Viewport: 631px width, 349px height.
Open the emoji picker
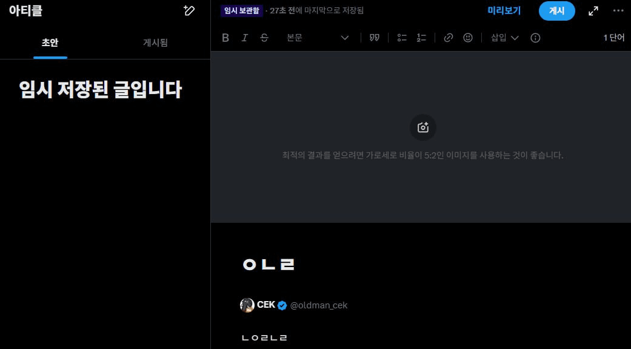(x=467, y=38)
